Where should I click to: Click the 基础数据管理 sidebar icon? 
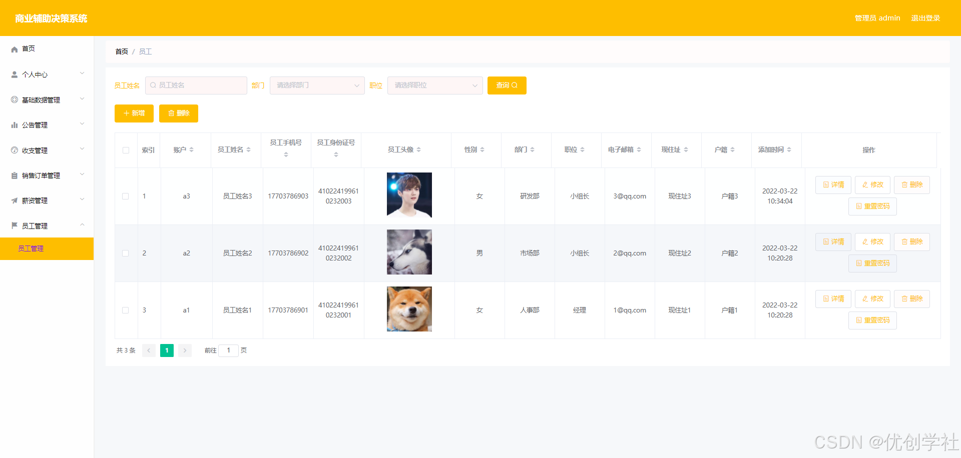15,99
